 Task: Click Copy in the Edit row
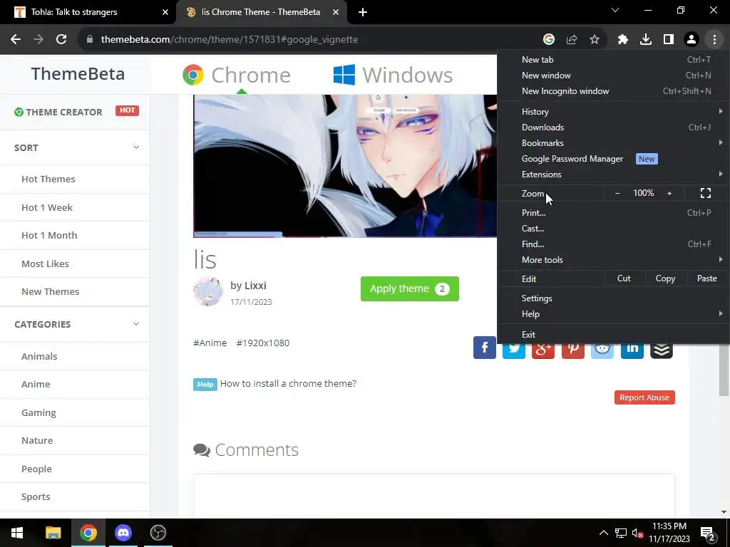pos(665,278)
